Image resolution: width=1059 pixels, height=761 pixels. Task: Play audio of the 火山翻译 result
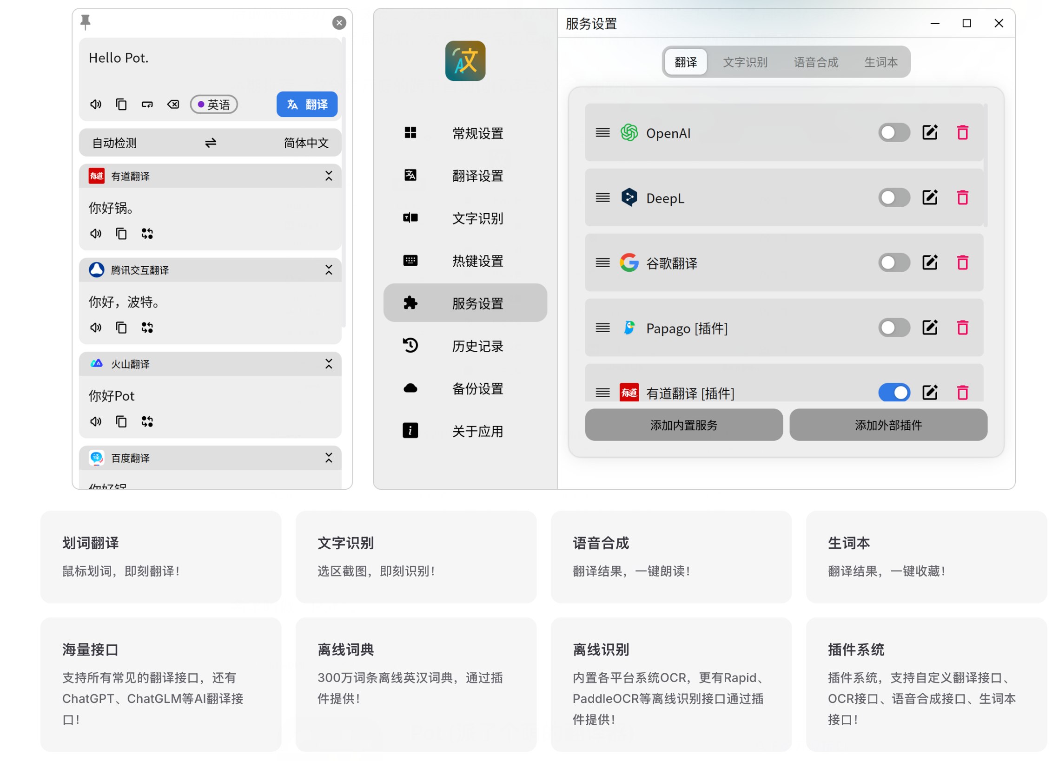tap(96, 421)
